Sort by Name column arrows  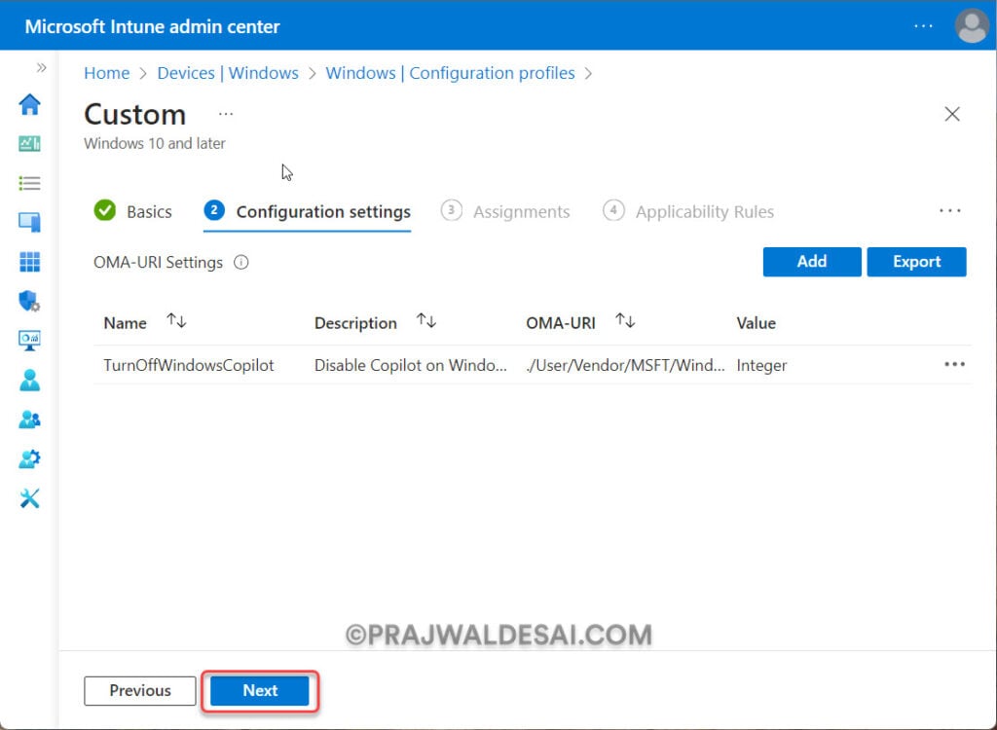click(176, 321)
